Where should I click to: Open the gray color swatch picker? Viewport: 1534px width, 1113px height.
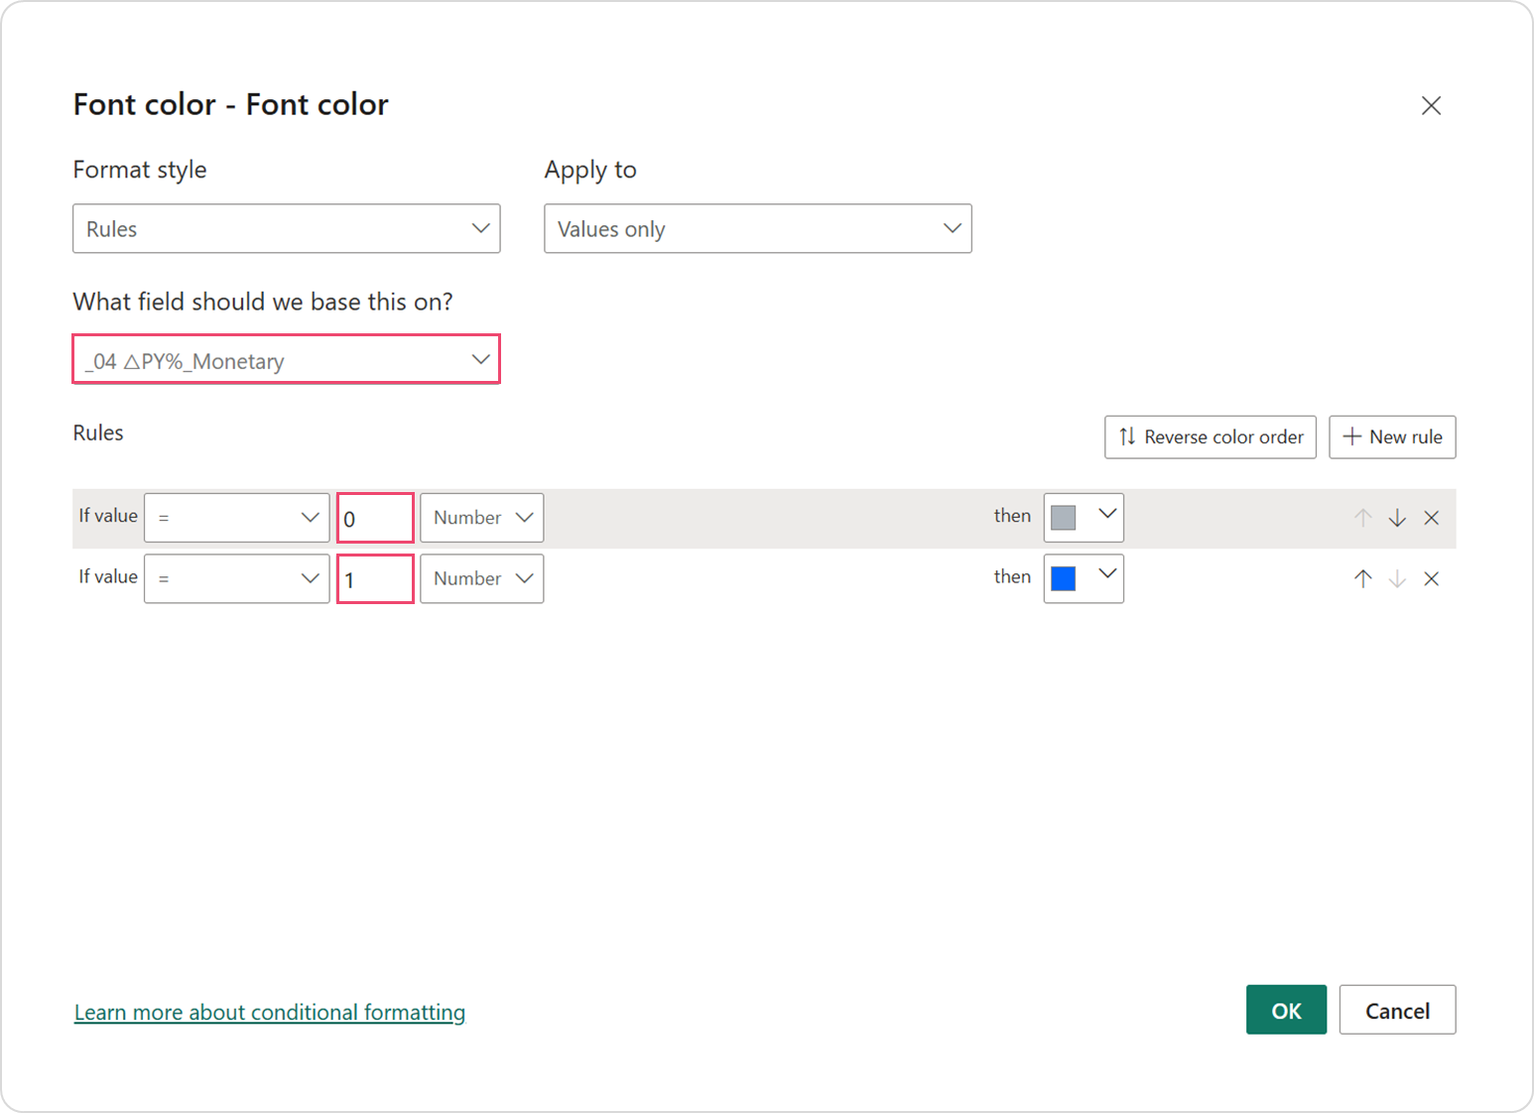[1084, 518]
